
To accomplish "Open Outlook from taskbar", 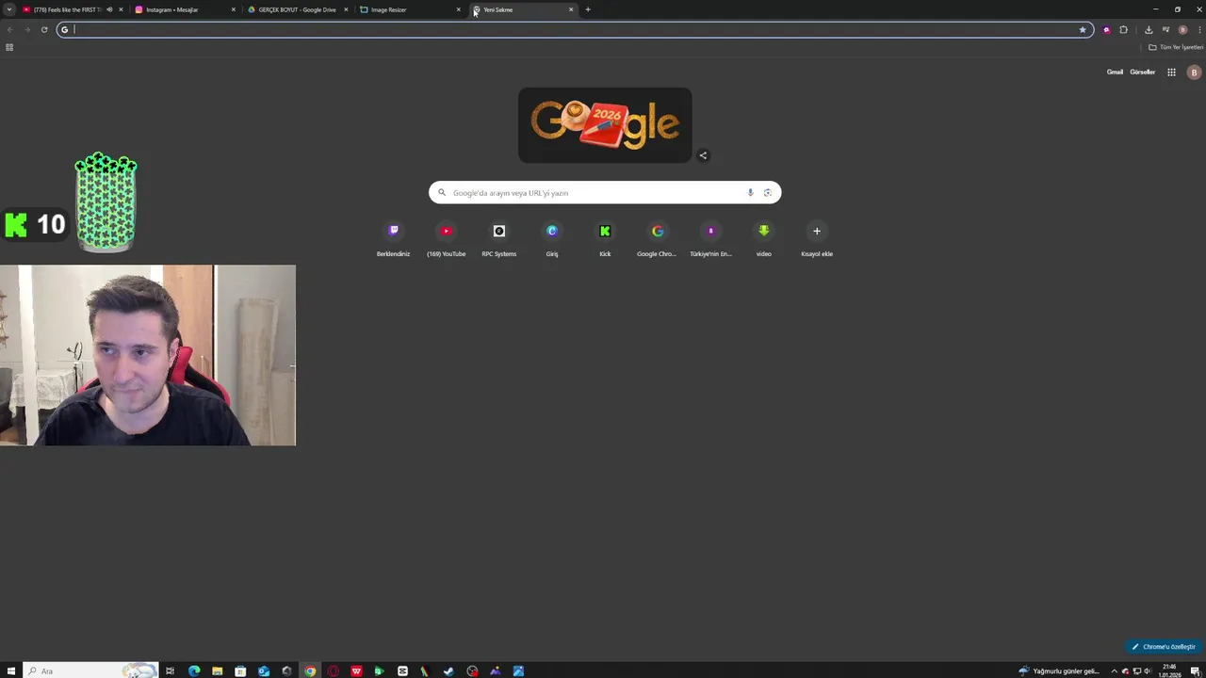I will [264, 671].
